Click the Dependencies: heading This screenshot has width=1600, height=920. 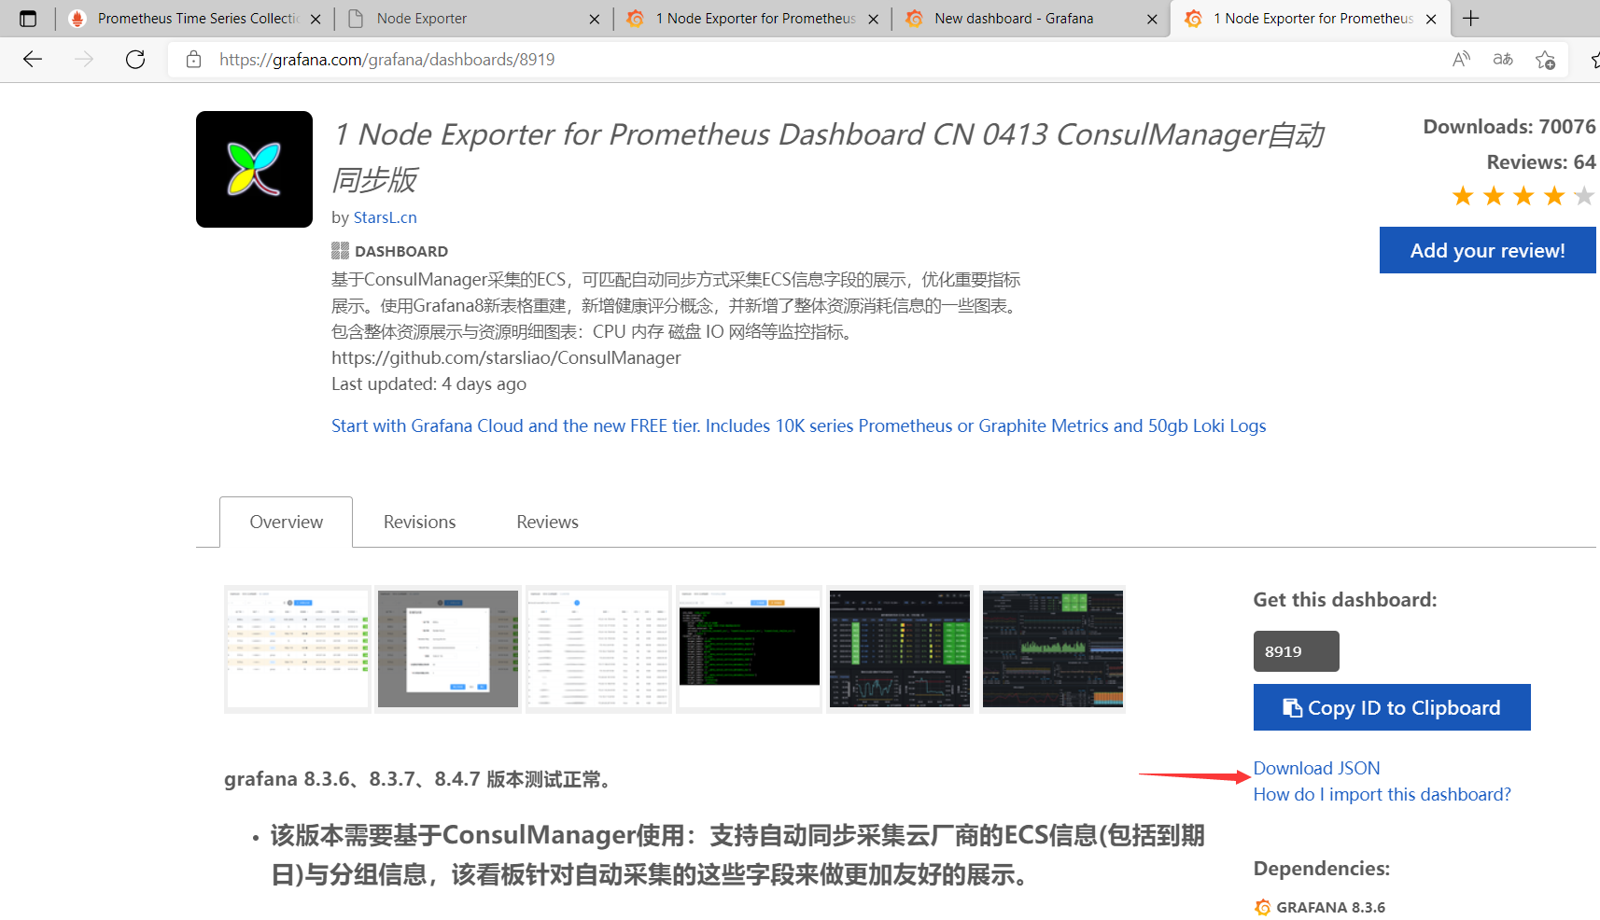coord(1321,869)
